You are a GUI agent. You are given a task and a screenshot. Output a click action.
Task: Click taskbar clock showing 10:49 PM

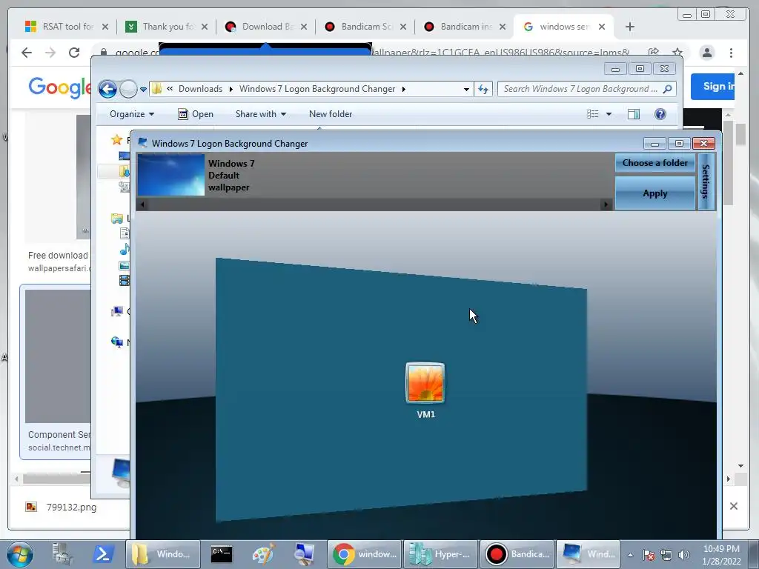(721, 554)
